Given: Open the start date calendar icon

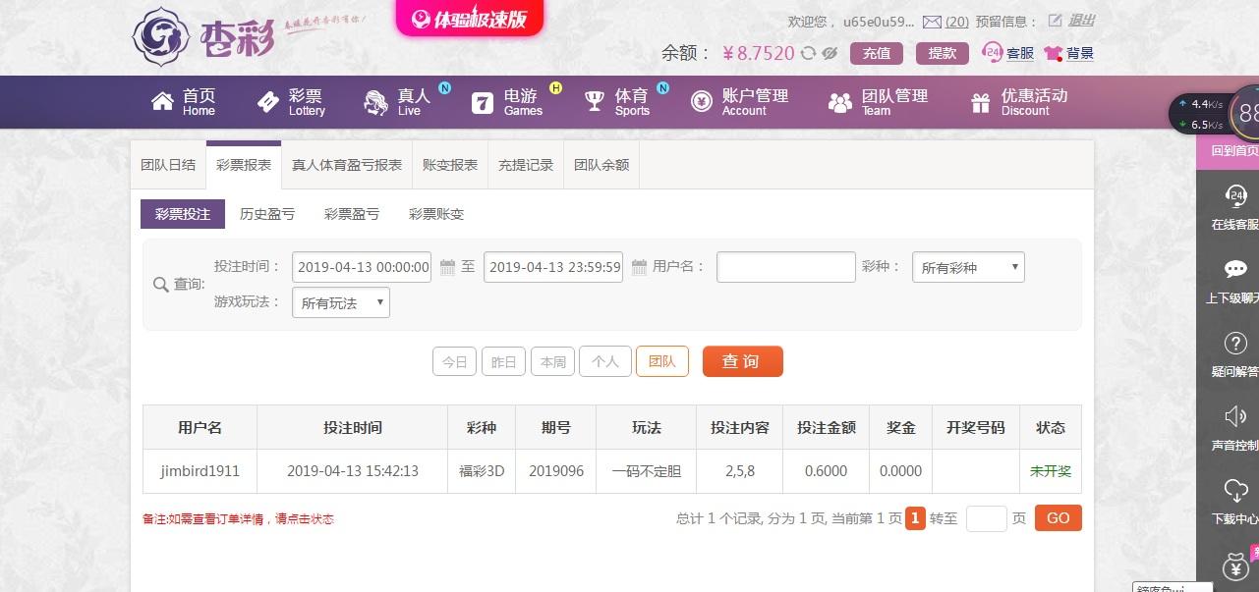Looking at the screenshot, I should pos(447,267).
